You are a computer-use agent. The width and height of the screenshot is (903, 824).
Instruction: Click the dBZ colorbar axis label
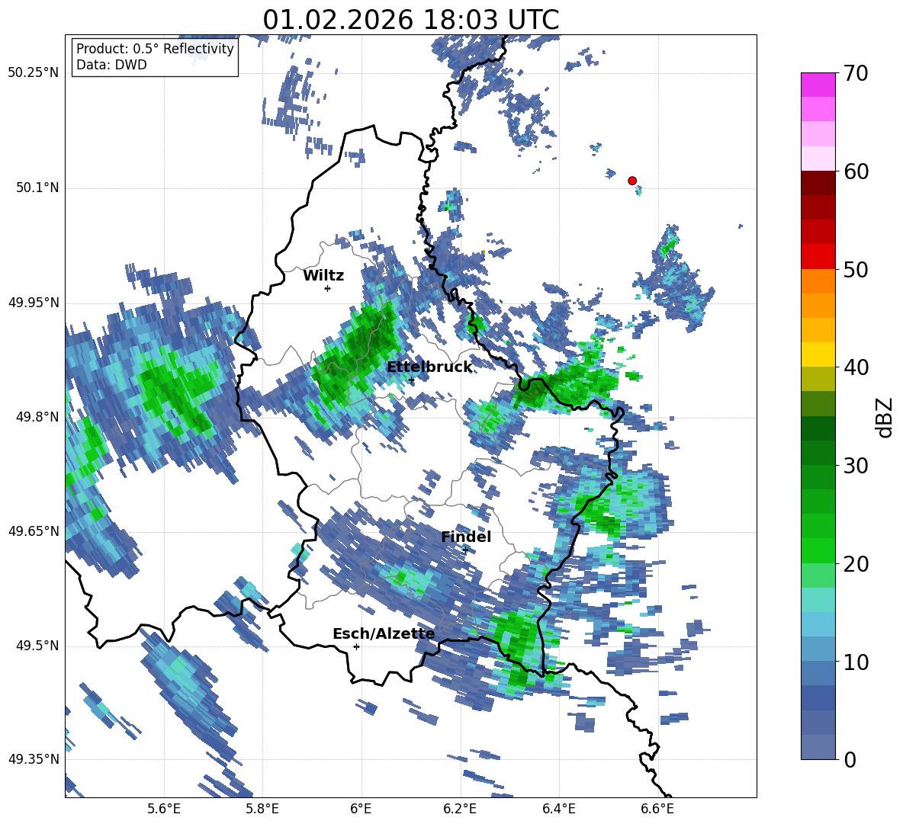point(884,417)
